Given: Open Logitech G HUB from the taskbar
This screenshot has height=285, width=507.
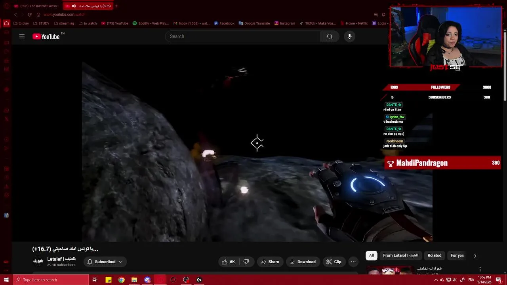Looking at the screenshot, I should 199,280.
